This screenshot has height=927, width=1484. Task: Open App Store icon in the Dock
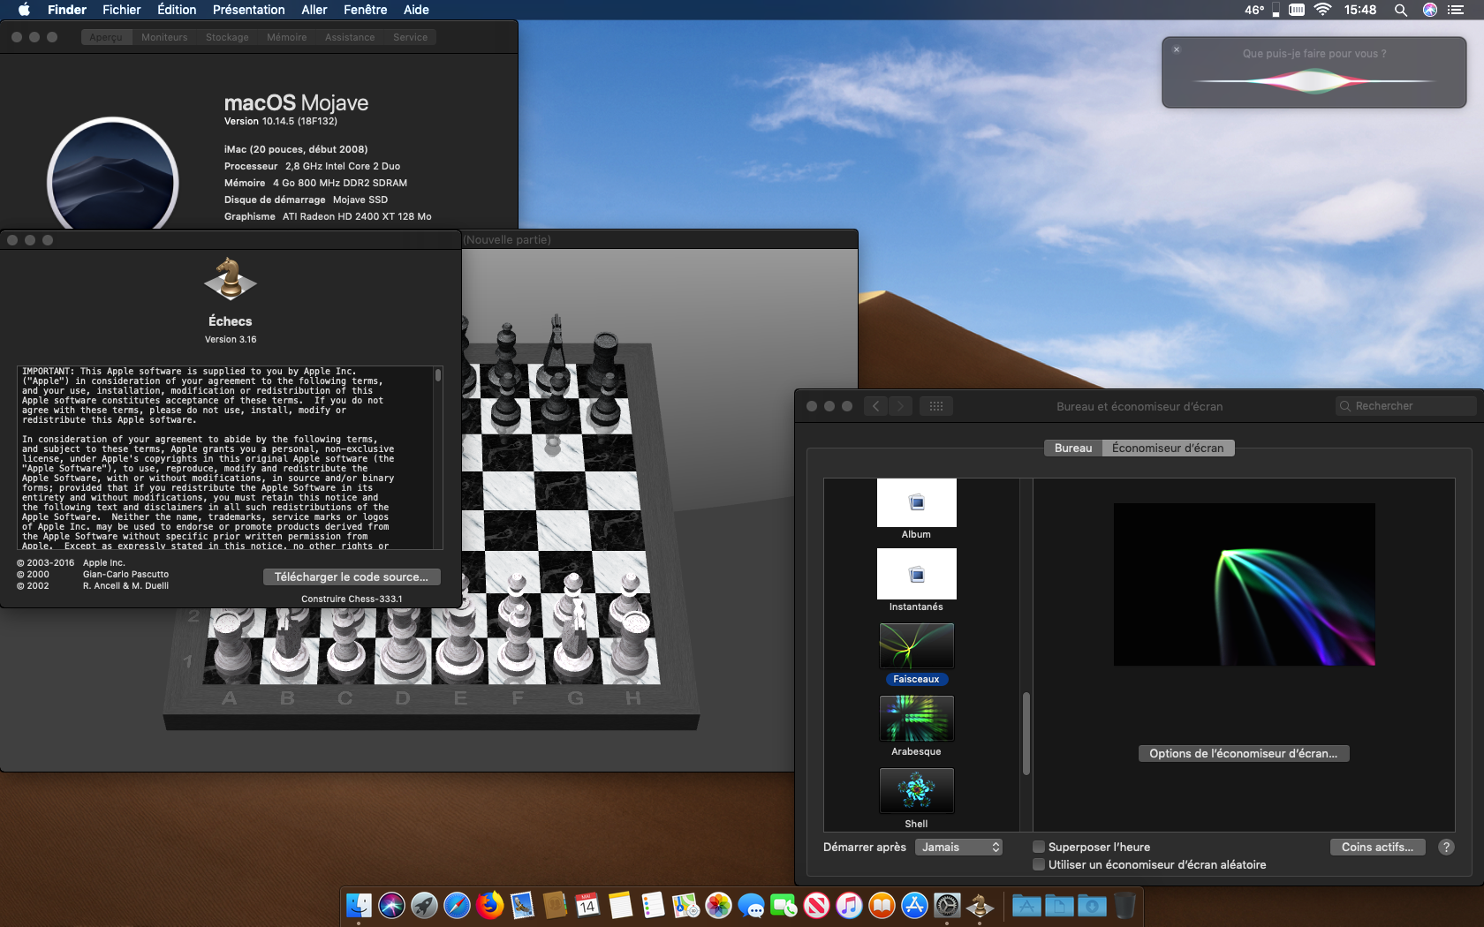pyautogui.click(x=914, y=905)
